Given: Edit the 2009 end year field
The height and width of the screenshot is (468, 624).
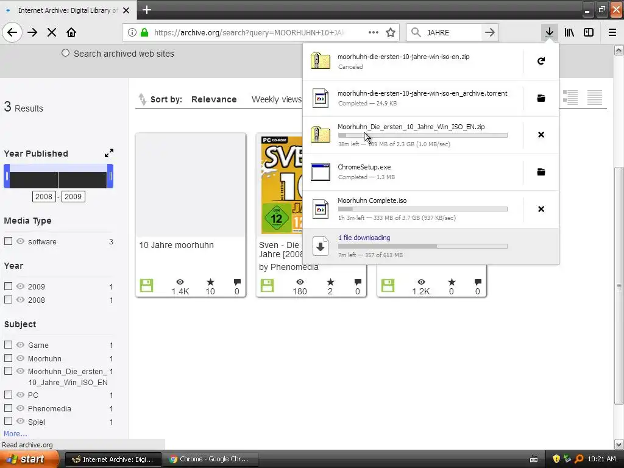Looking at the screenshot, I should coord(73,197).
